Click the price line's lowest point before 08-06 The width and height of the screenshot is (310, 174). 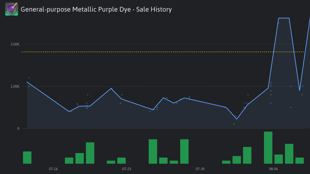[x=237, y=119]
